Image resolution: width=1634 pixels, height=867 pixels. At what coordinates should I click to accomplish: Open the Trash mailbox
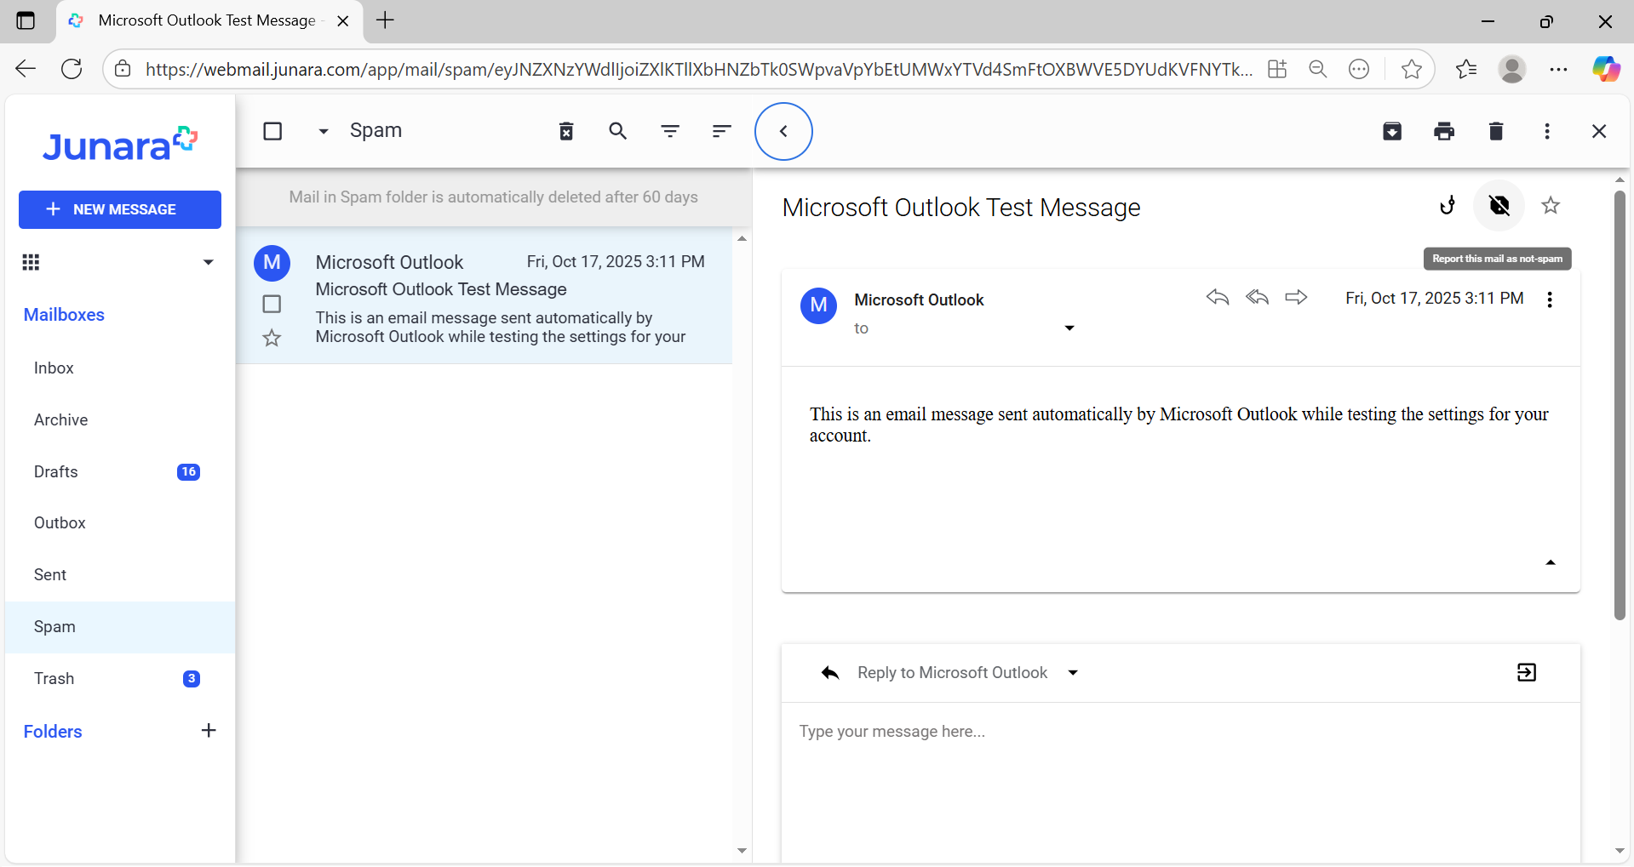tap(120, 678)
